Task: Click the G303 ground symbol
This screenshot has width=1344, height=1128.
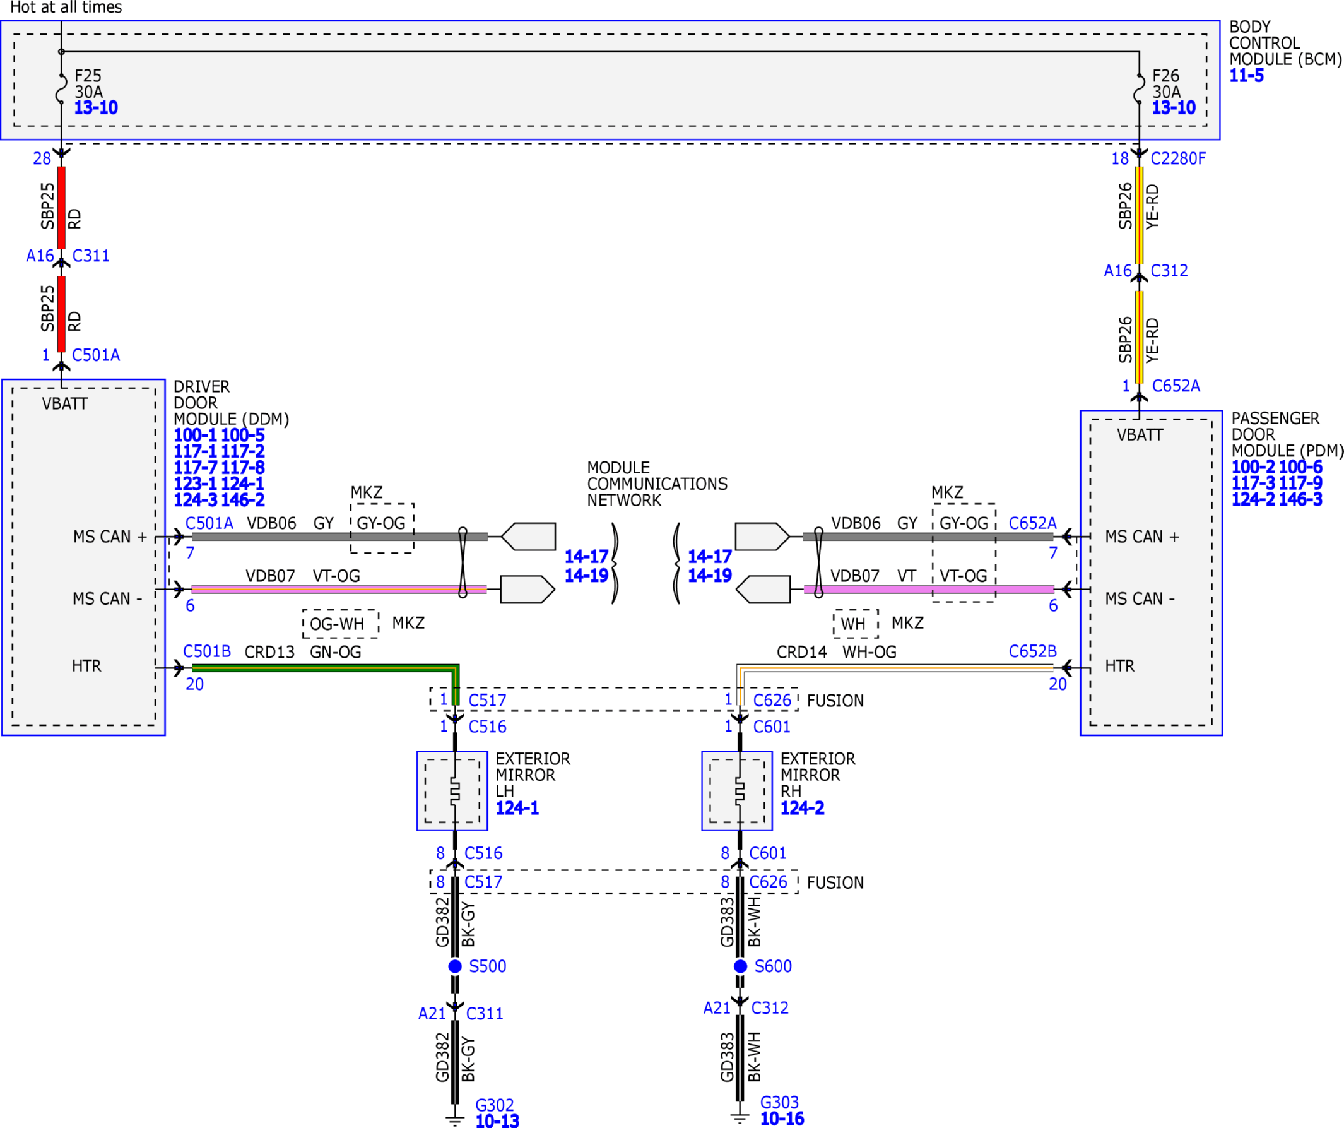Action: pos(740,1118)
